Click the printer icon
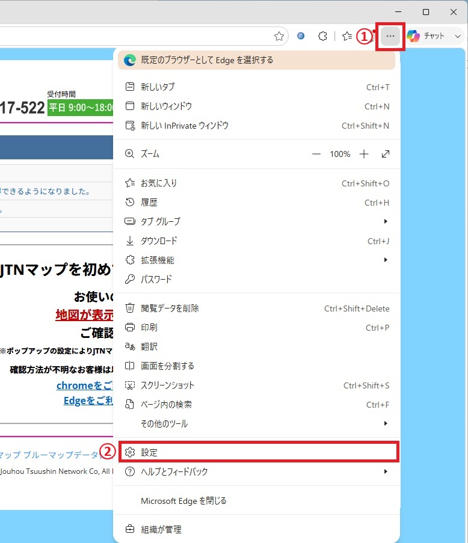Image resolution: width=468 pixels, height=543 pixels. coord(130,327)
